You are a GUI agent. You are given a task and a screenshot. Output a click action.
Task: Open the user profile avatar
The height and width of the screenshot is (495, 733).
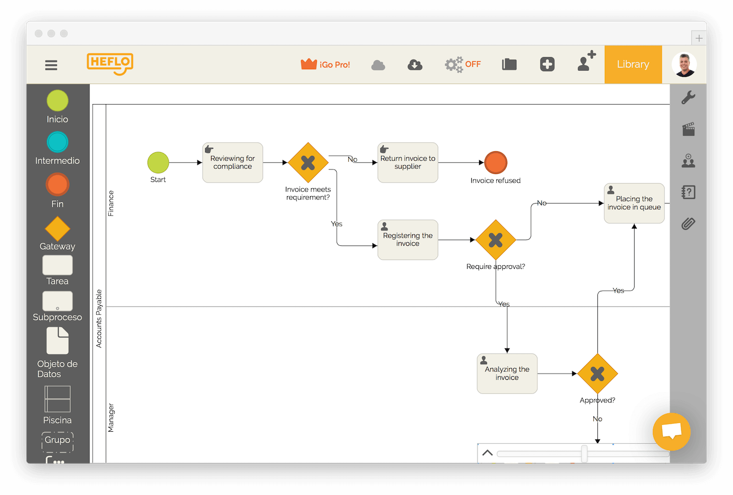(684, 64)
